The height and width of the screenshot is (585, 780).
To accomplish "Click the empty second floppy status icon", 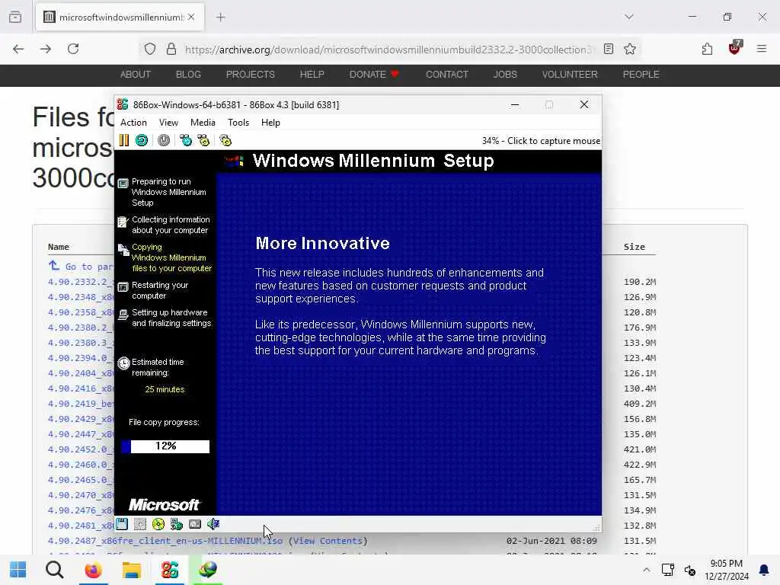I will (140, 524).
